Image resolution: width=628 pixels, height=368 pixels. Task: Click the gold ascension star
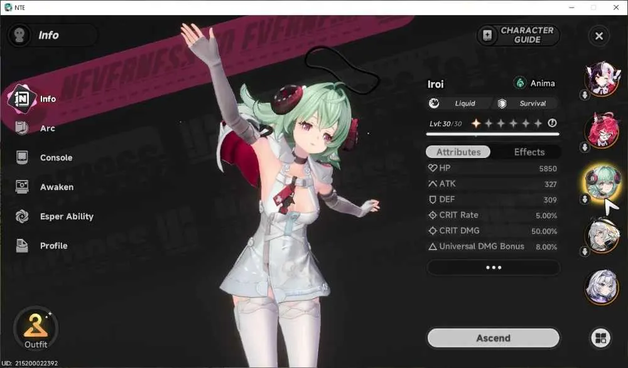[x=476, y=124]
